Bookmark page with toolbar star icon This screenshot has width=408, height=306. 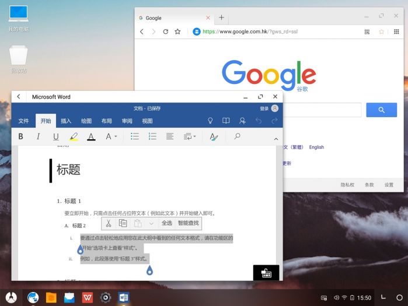[x=177, y=31]
